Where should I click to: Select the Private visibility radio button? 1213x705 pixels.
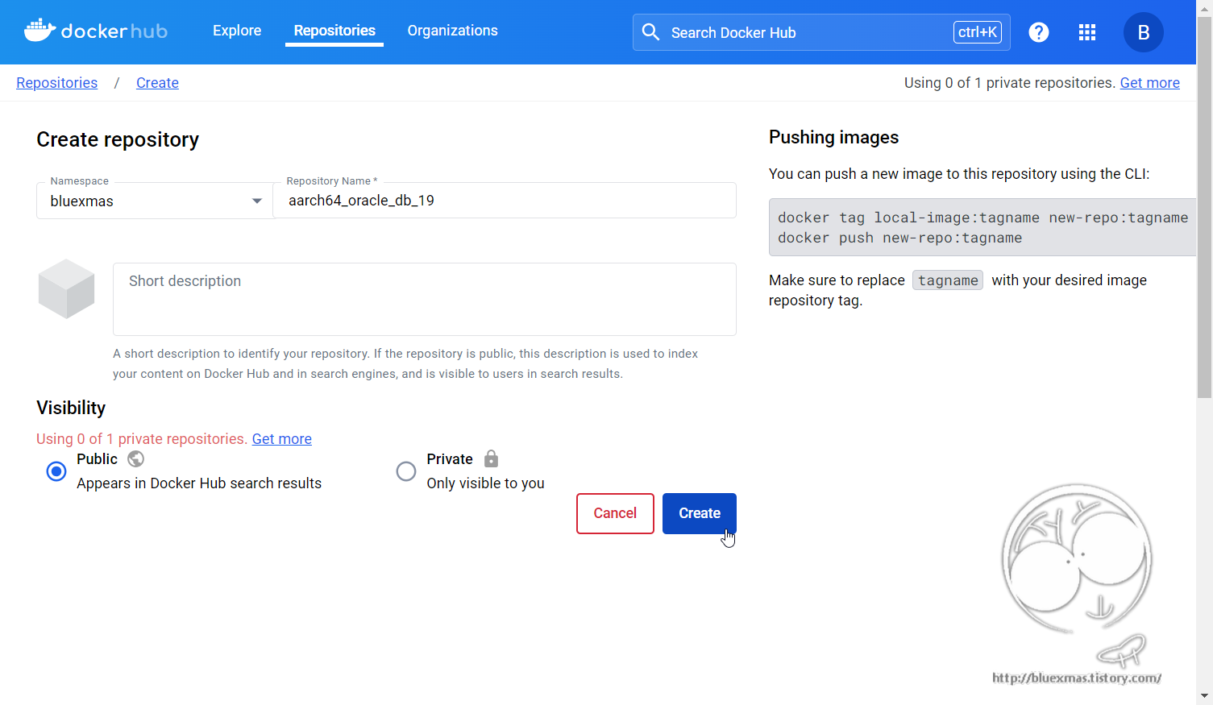pyautogui.click(x=406, y=471)
